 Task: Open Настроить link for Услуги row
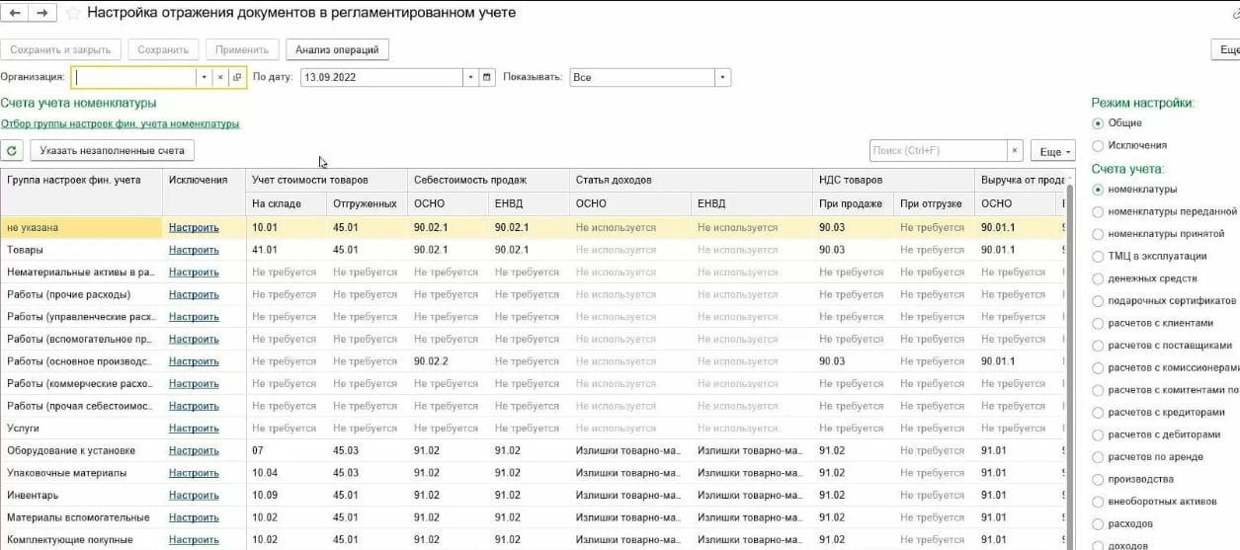pos(194,429)
